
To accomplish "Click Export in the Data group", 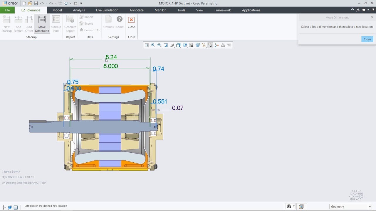I will [86, 23].
